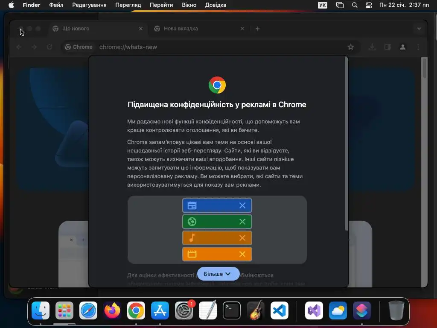Click the УК input source indicator

click(323, 5)
